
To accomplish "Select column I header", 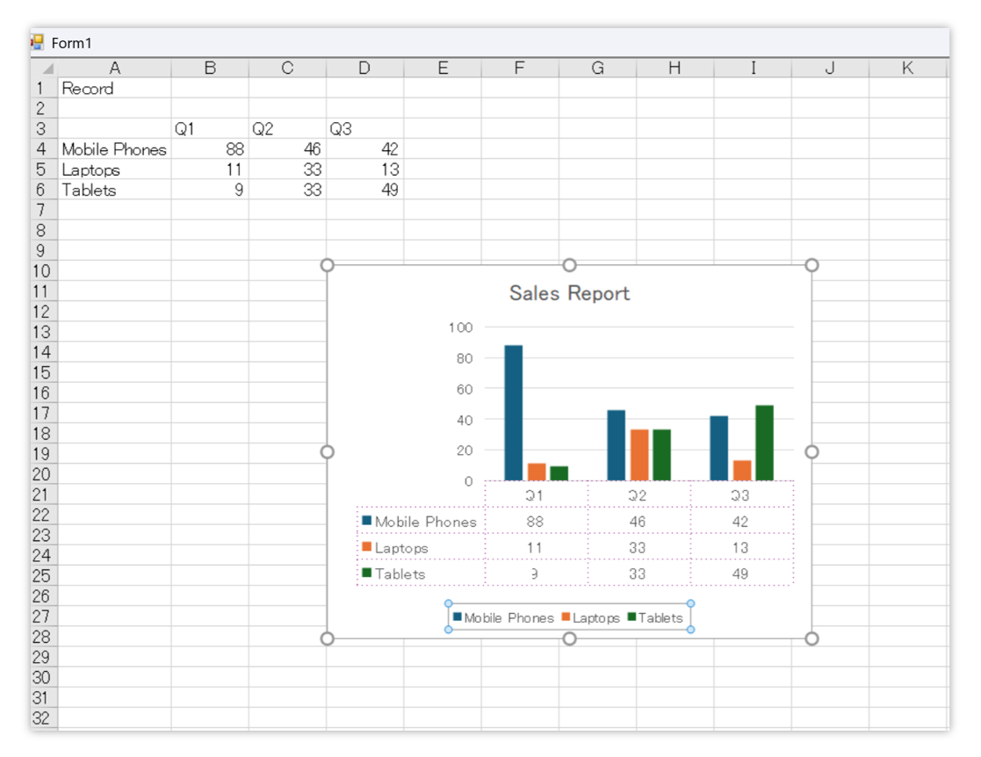I will pyautogui.click(x=753, y=68).
